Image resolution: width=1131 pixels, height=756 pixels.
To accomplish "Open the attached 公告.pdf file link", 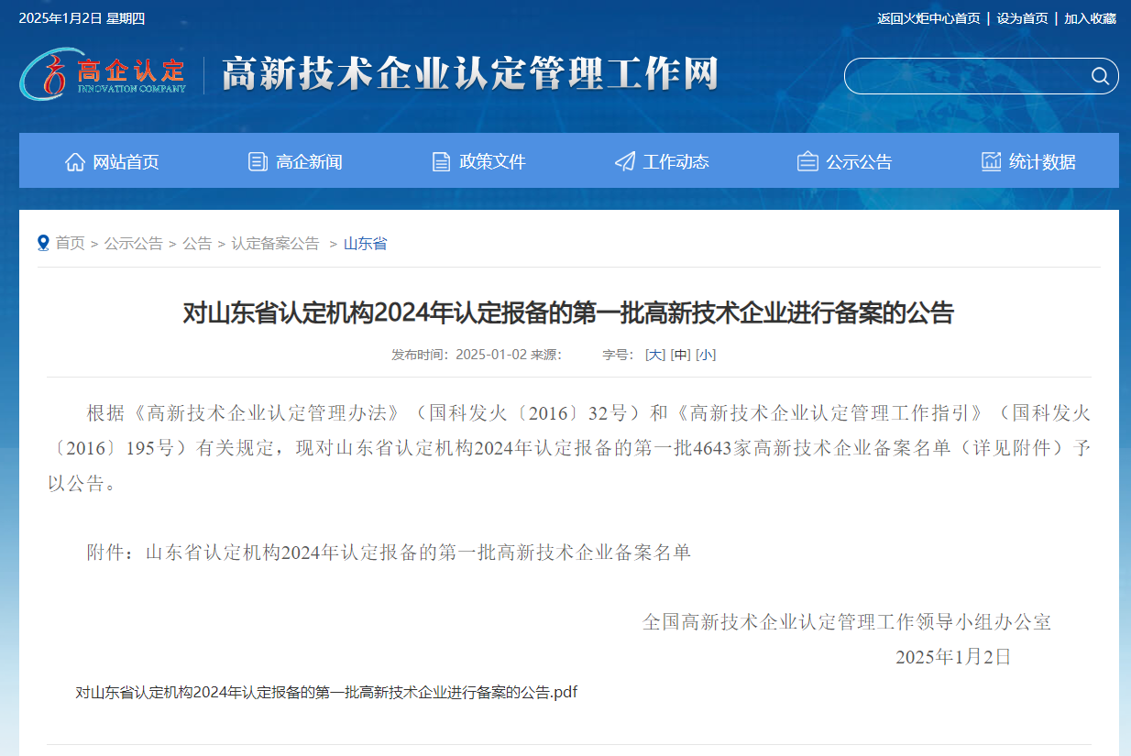I will point(326,692).
